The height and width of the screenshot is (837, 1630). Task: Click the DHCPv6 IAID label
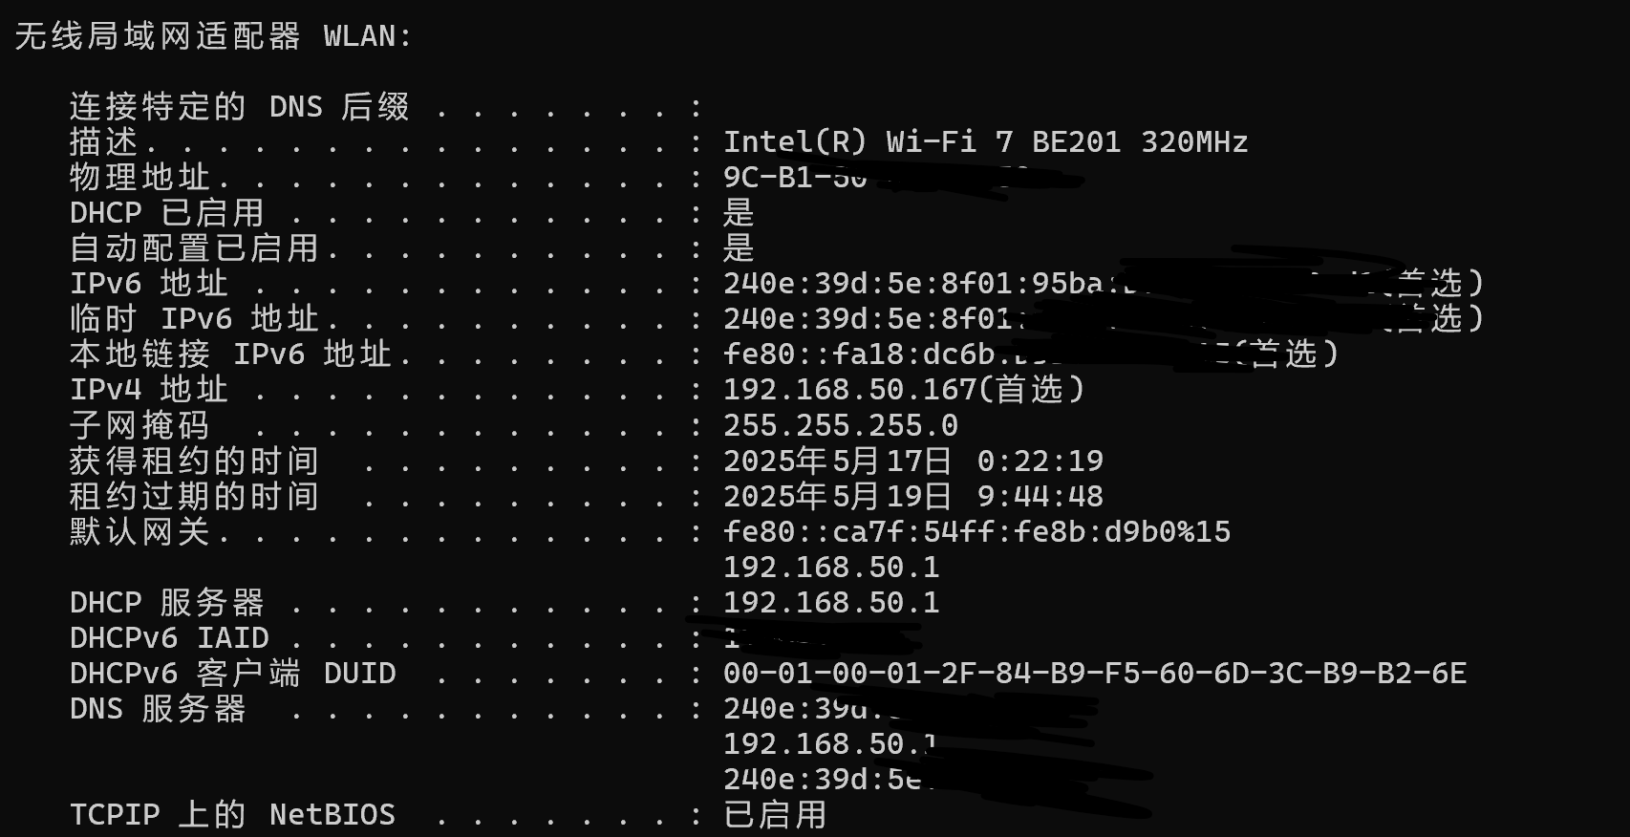[x=169, y=638]
